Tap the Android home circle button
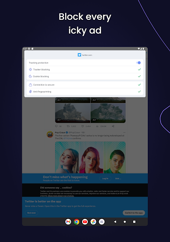The width and height of the screenshot is (170, 242). (x=125, y=222)
